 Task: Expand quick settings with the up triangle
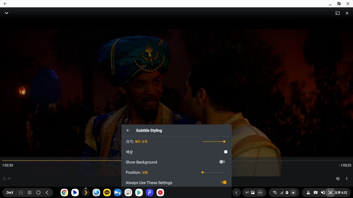click(x=293, y=192)
